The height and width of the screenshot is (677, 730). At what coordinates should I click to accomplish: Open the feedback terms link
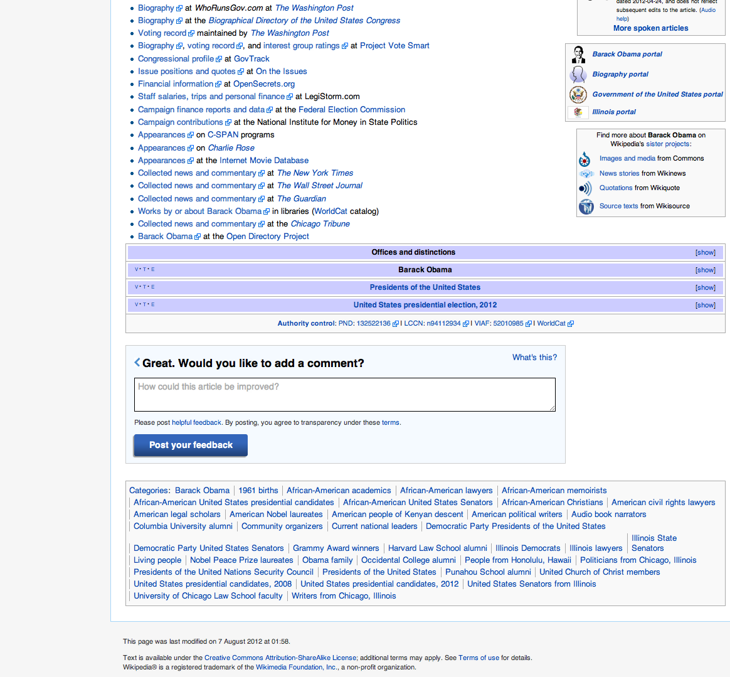(391, 423)
